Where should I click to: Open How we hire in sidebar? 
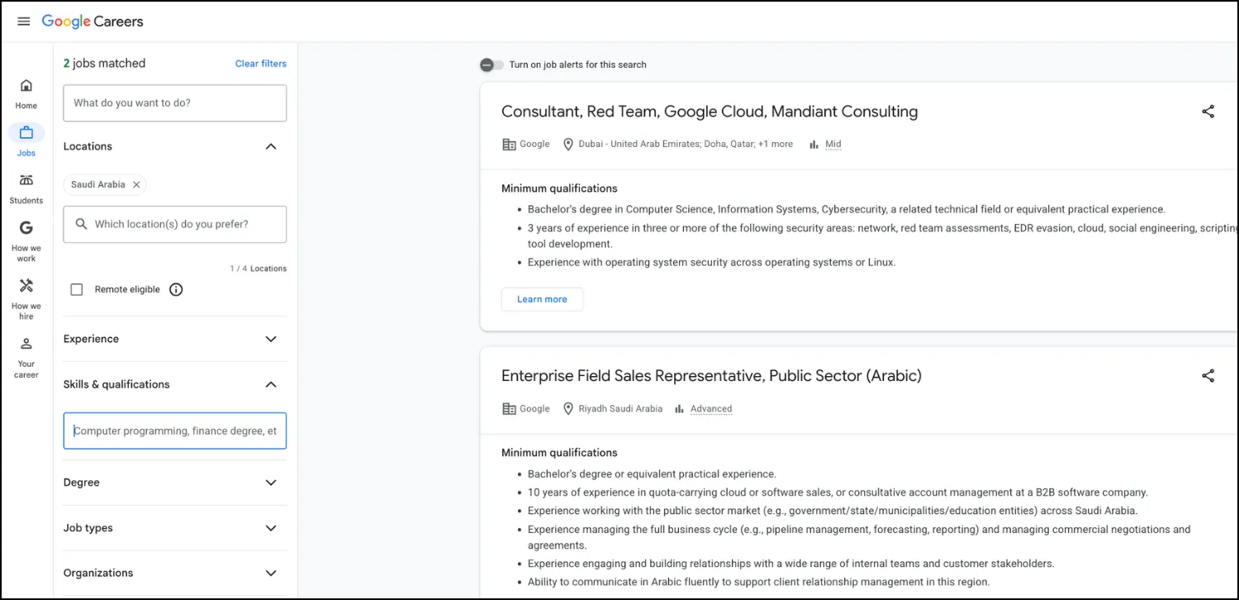point(26,299)
